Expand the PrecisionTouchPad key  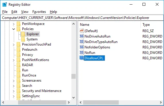coord(13,45)
